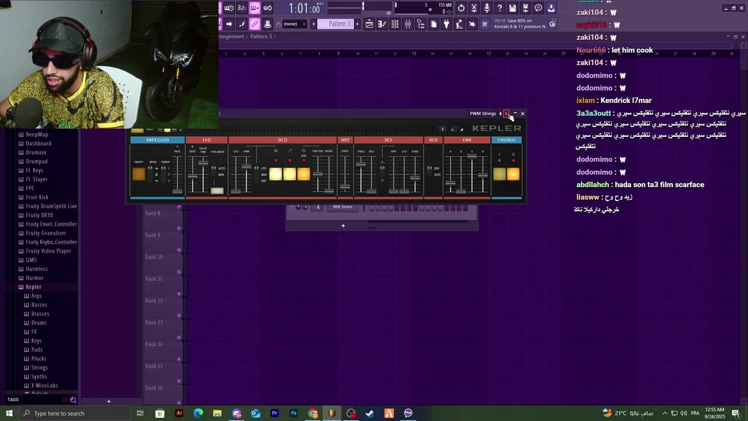
Task: Click the pattern selector left arrow
Action: (314, 24)
